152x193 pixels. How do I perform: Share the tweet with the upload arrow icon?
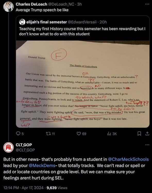coord(147,134)
